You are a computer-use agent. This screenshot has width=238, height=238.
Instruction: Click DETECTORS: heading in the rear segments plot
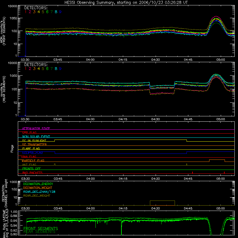pos(36,65)
